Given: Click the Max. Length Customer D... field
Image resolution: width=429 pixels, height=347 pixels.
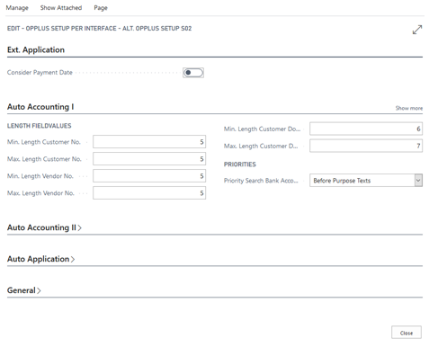Looking at the screenshot, I should click(366, 146).
